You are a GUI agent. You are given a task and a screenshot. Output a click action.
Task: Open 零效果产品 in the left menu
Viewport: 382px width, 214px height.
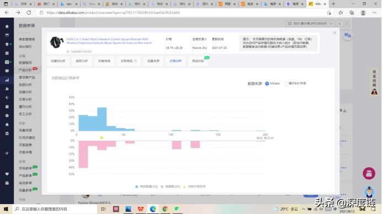click(x=27, y=78)
